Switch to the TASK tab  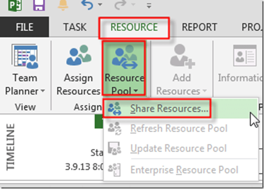[x=75, y=27]
